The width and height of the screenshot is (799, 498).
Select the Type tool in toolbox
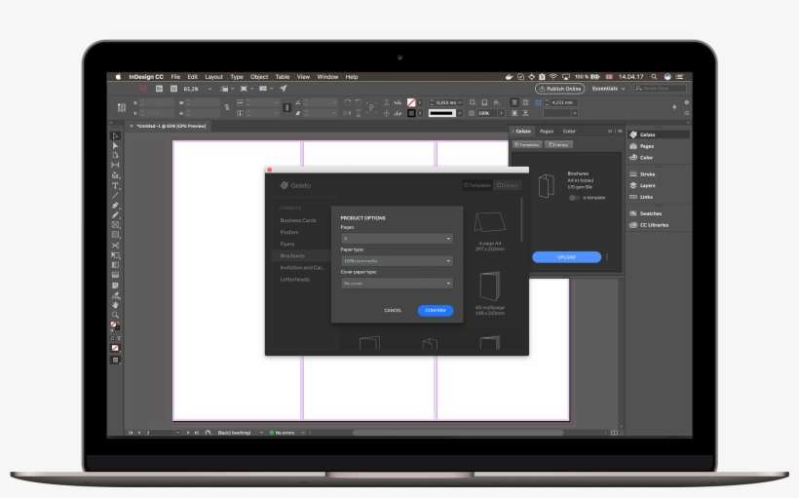pos(115,185)
